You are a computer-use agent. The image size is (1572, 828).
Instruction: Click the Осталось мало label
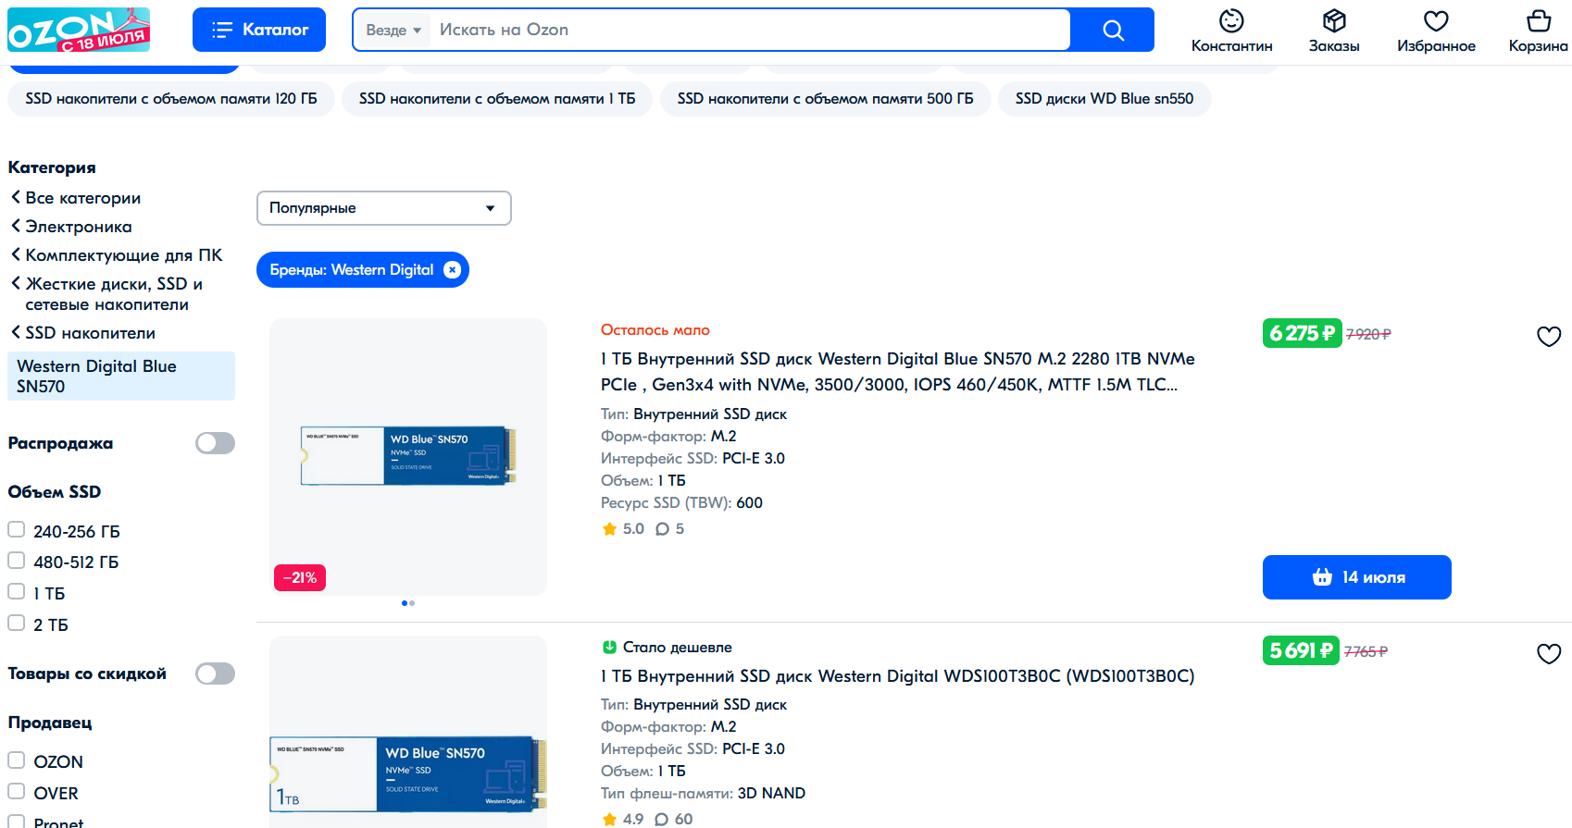(655, 330)
